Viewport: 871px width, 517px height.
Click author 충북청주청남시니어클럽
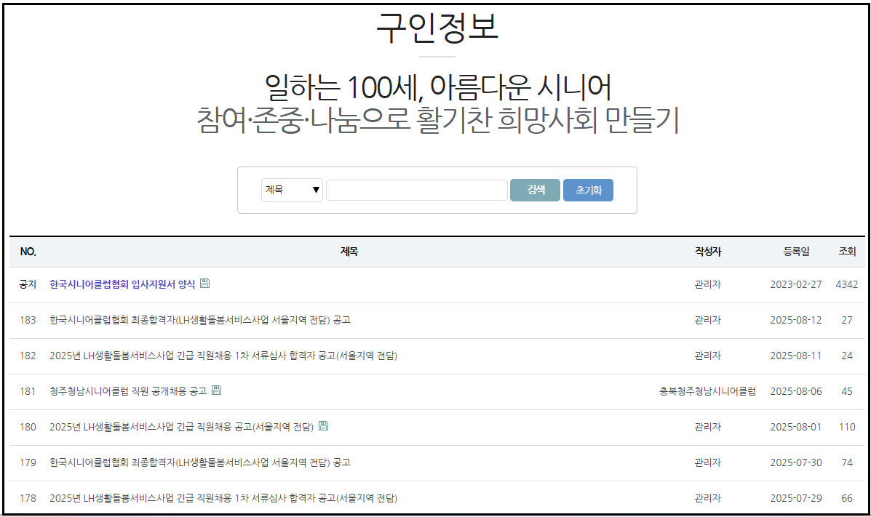pos(708,391)
